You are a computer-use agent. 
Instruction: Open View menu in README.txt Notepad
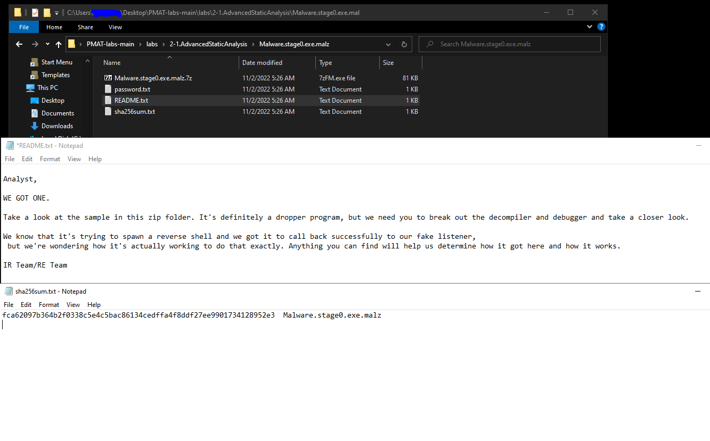point(74,159)
